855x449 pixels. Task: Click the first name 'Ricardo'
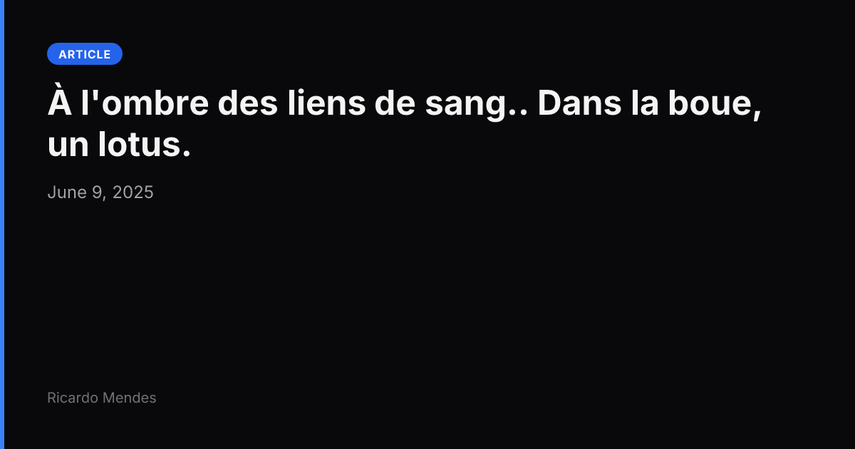click(x=73, y=398)
